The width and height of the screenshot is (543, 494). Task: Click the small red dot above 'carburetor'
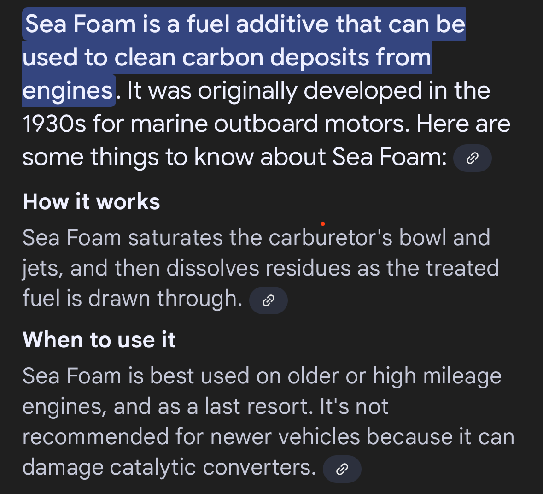point(323,224)
